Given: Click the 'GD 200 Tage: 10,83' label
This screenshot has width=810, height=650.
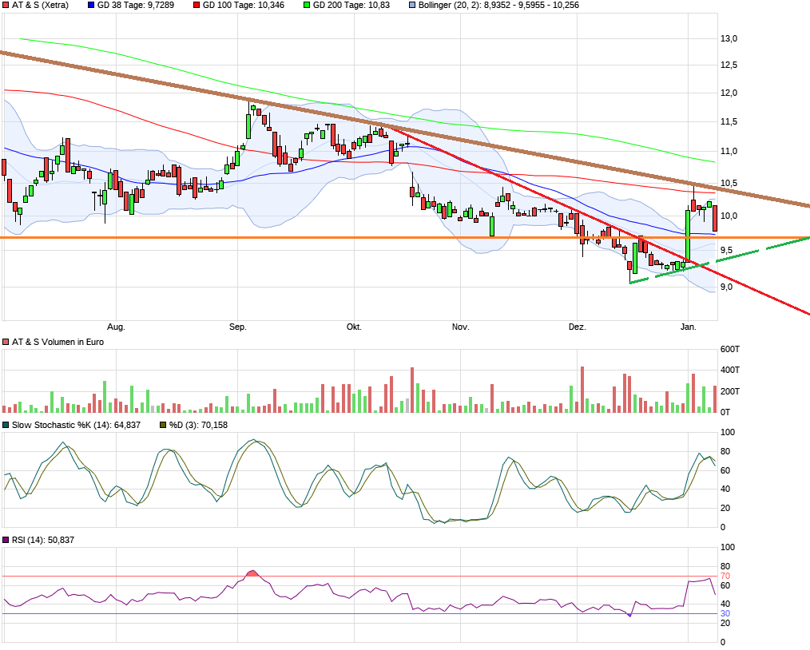Looking at the screenshot, I should coord(351,5).
